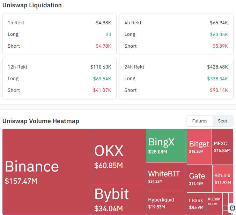236x215 pixels.
Task: Click the 24h Short value $90.14K
Action: (x=219, y=90)
